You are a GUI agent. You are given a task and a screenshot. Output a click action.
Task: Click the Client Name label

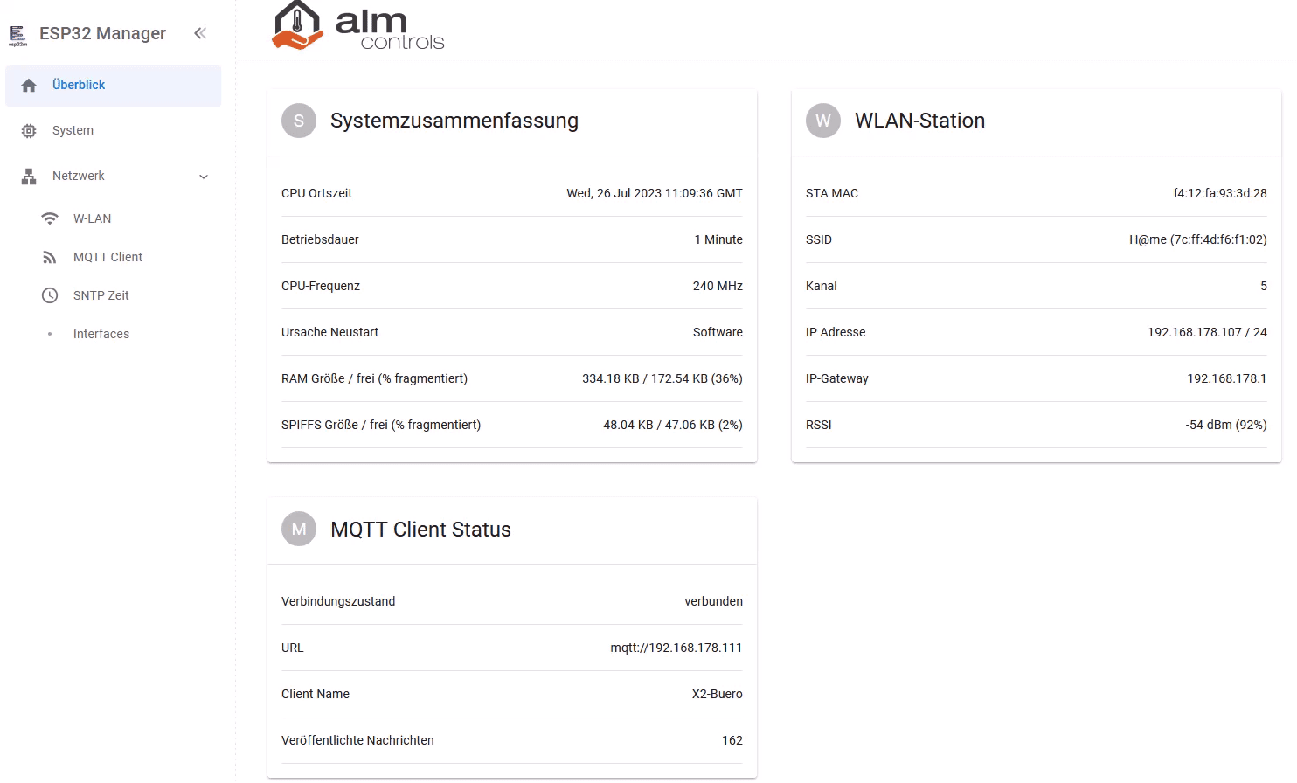point(316,694)
